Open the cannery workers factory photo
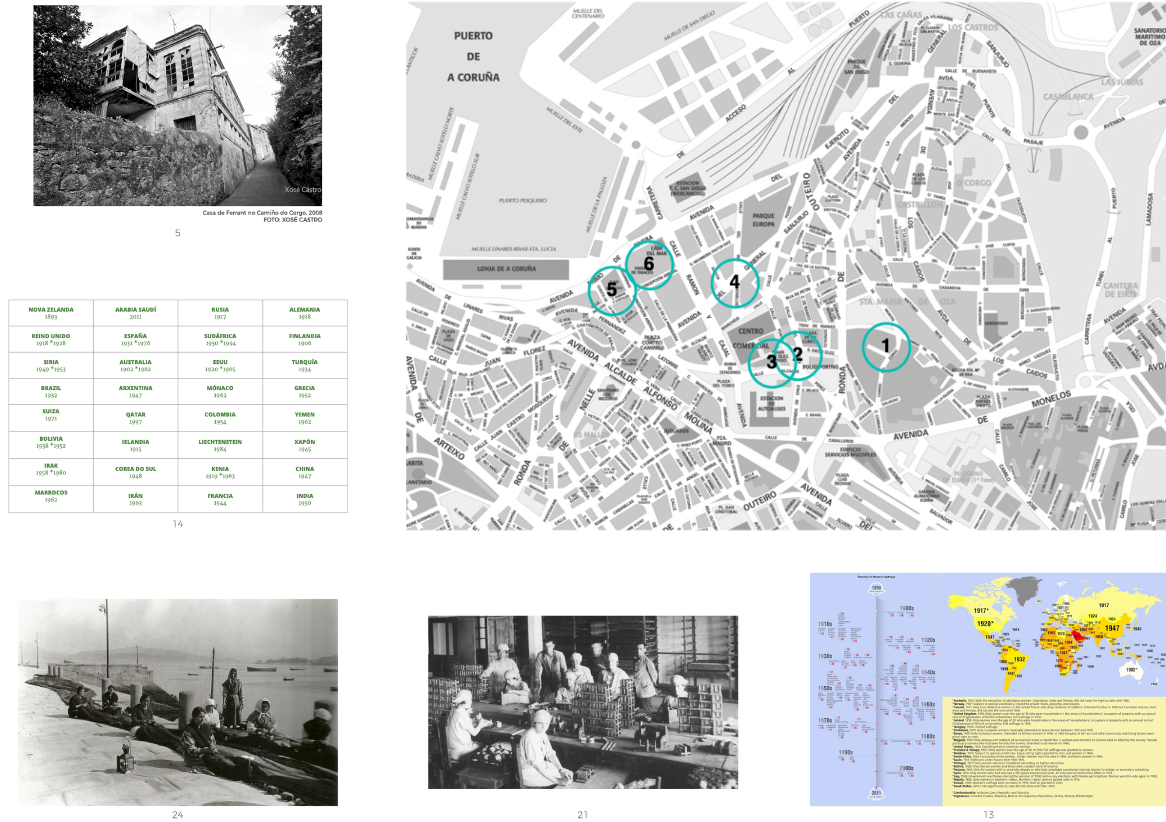The width and height of the screenshot is (1166, 822). (x=582, y=702)
